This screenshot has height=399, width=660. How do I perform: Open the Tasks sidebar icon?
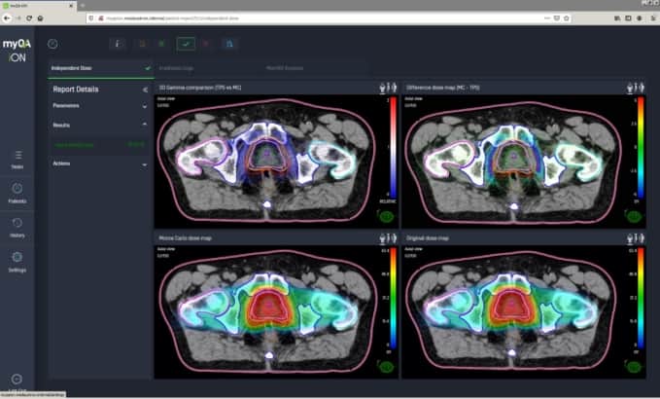17,158
